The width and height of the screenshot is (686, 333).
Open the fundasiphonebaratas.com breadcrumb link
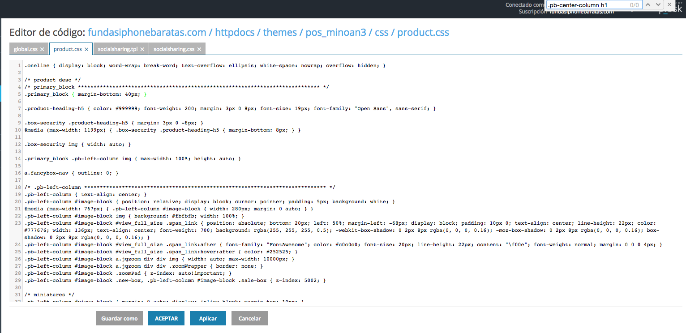click(147, 32)
